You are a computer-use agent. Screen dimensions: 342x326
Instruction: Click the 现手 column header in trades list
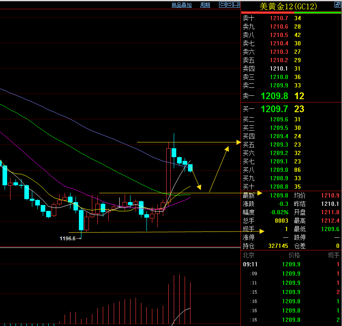point(334,255)
